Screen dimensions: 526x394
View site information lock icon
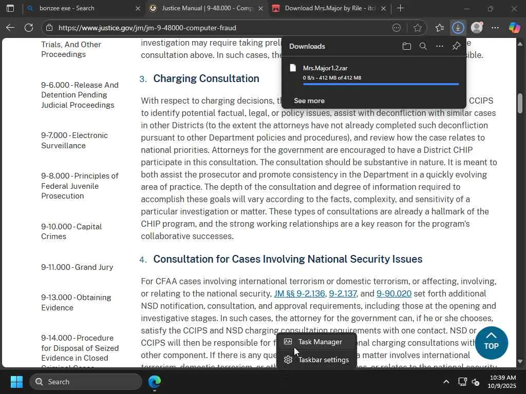pyautogui.click(x=49, y=28)
